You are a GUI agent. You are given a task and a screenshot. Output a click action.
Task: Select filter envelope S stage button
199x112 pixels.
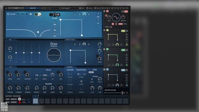84,14
